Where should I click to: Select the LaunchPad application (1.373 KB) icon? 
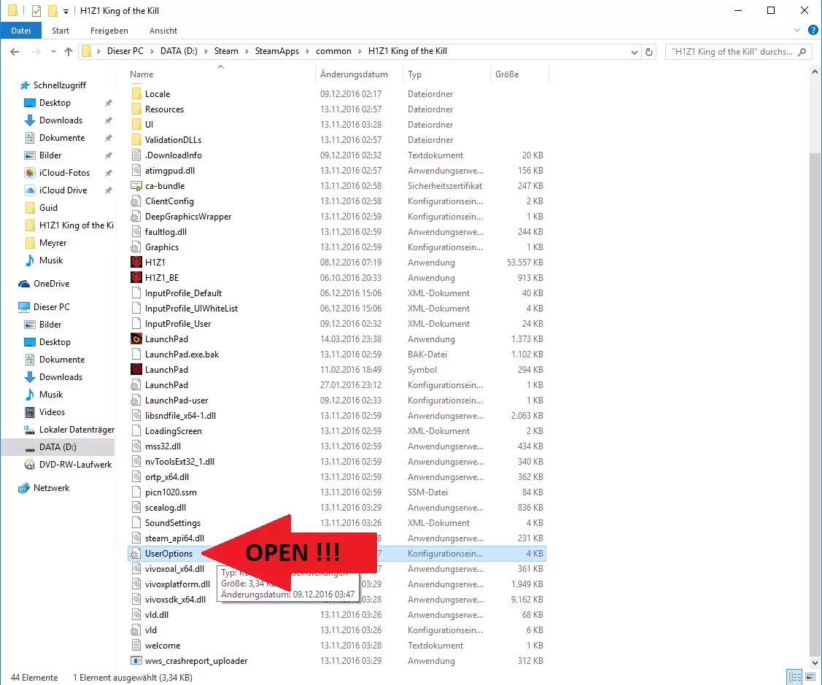click(136, 338)
